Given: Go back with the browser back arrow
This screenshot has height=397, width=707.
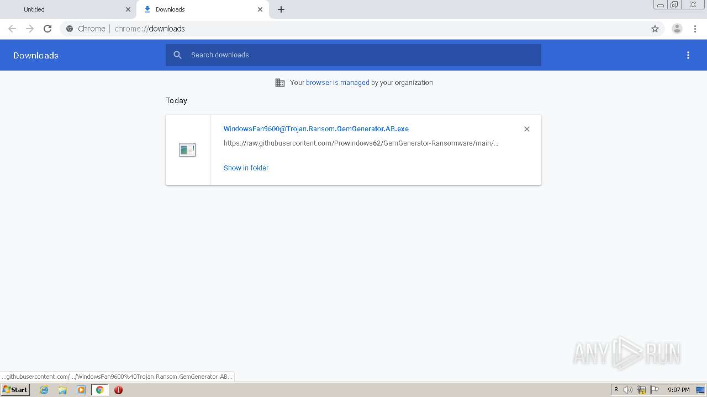Looking at the screenshot, I should pyautogui.click(x=12, y=29).
